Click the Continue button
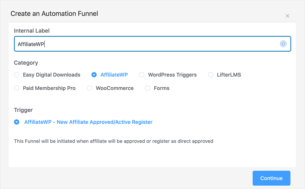The width and height of the screenshot is (305, 189). (x=271, y=178)
